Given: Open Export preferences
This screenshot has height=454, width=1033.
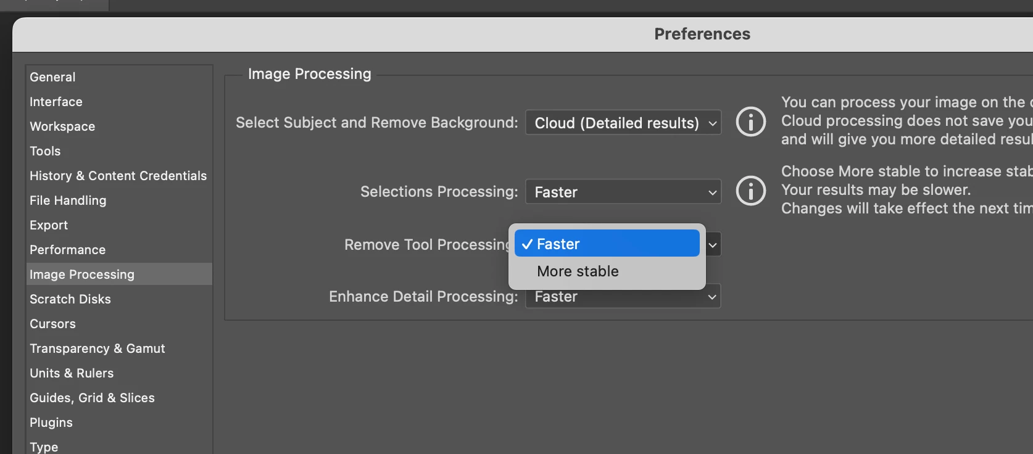Looking at the screenshot, I should (x=49, y=225).
